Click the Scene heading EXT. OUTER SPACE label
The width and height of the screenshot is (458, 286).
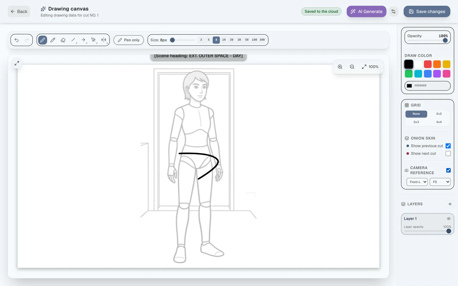pos(198,56)
